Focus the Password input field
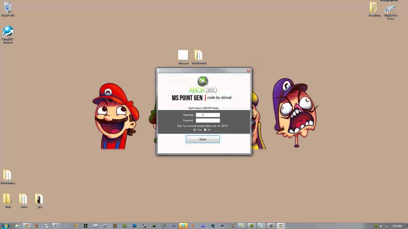 coord(208,121)
